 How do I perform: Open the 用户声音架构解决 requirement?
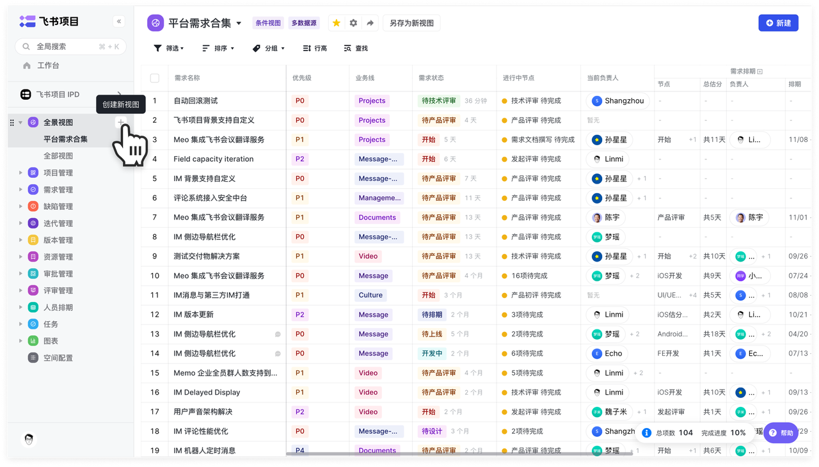point(203,412)
